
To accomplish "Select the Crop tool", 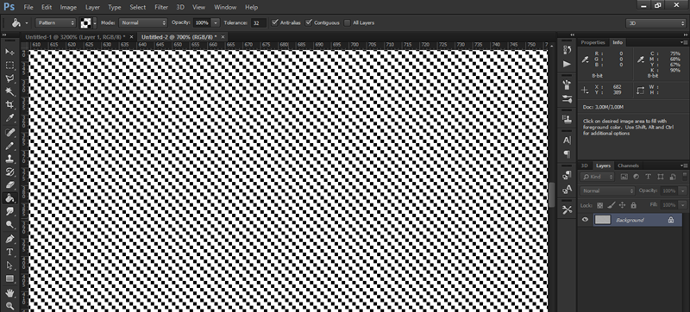I will [9, 104].
